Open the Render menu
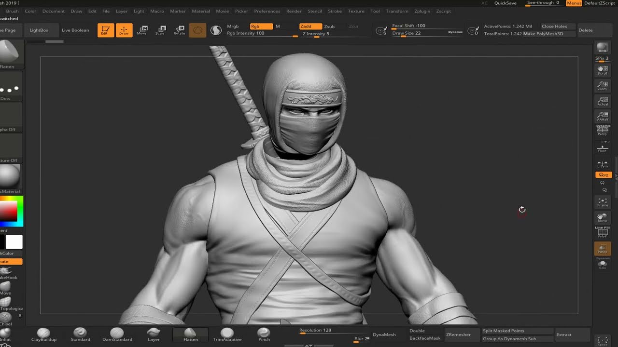 tap(294, 11)
